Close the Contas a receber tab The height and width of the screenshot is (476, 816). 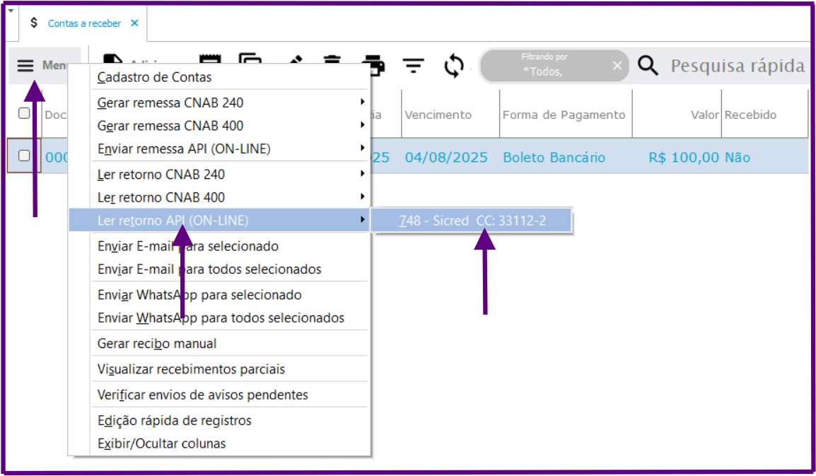coord(134,23)
